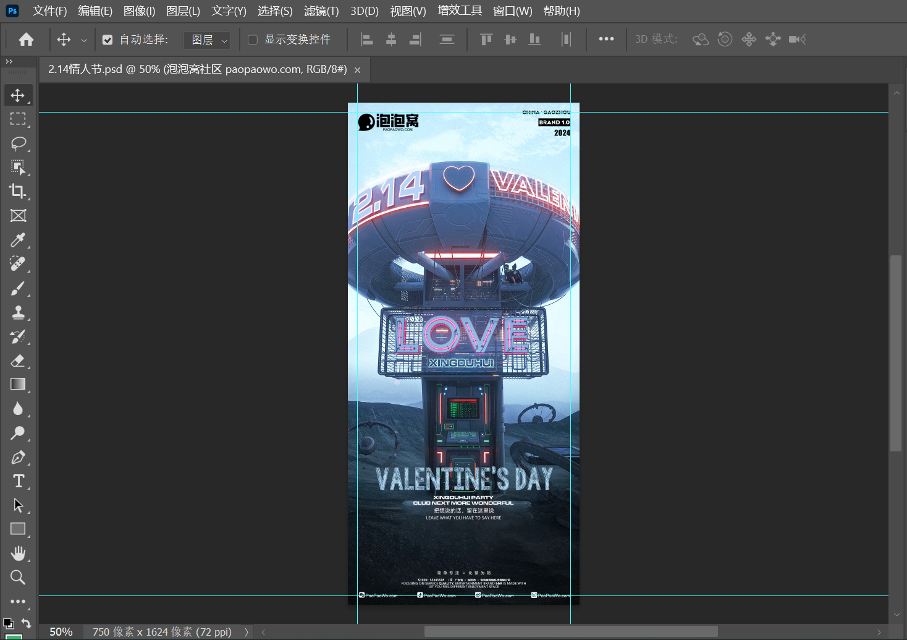
Task: Click align right edges icon
Action: (415, 40)
